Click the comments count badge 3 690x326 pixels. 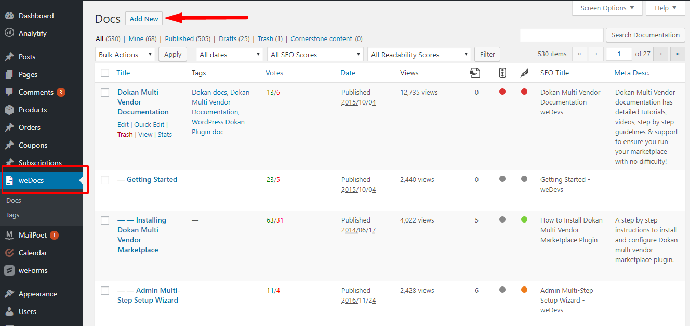tap(61, 92)
